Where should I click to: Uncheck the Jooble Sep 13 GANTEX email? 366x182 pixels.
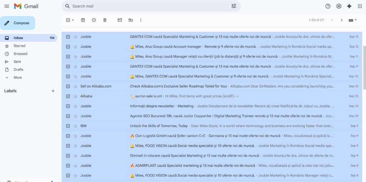[68, 37]
